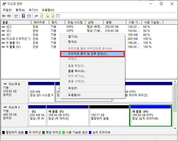
Task: Click the 86 % free space cell
Action: coord(146,35)
